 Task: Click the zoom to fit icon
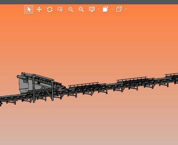click(x=81, y=10)
